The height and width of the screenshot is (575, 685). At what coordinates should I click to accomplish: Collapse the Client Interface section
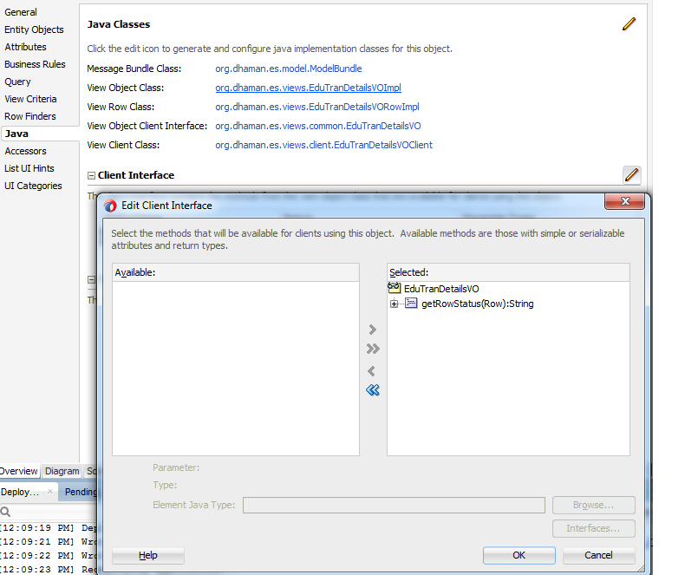pos(92,175)
